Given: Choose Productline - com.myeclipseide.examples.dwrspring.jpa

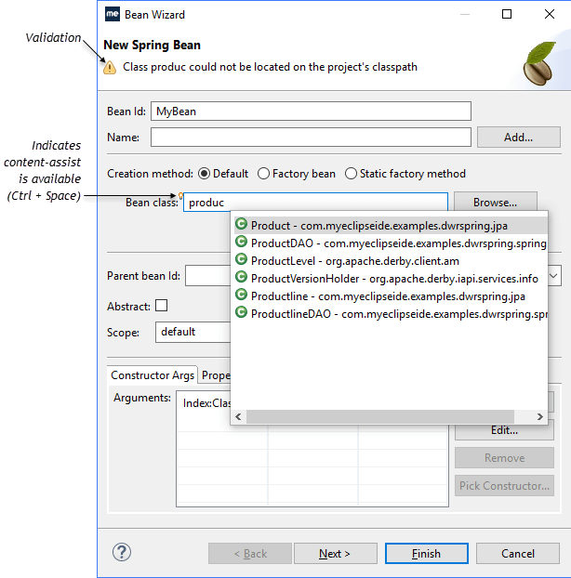Looking at the screenshot, I should click(x=391, y=296).
